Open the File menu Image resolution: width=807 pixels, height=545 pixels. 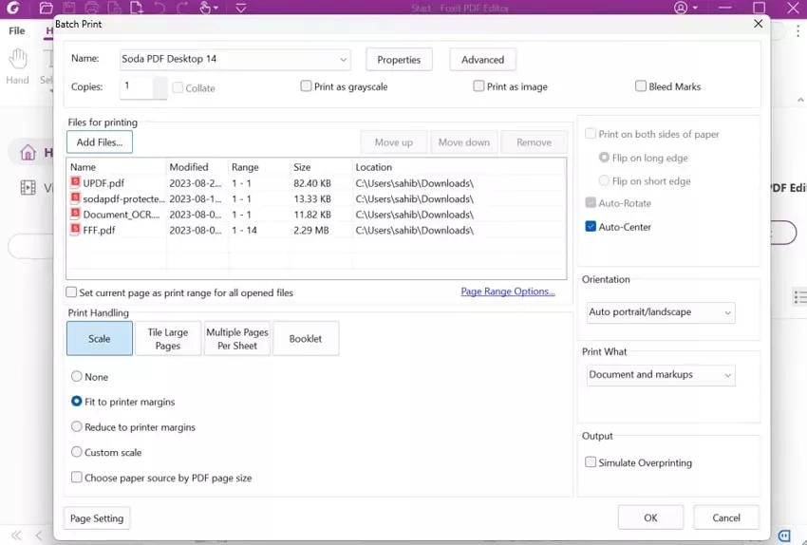[16, 31]
